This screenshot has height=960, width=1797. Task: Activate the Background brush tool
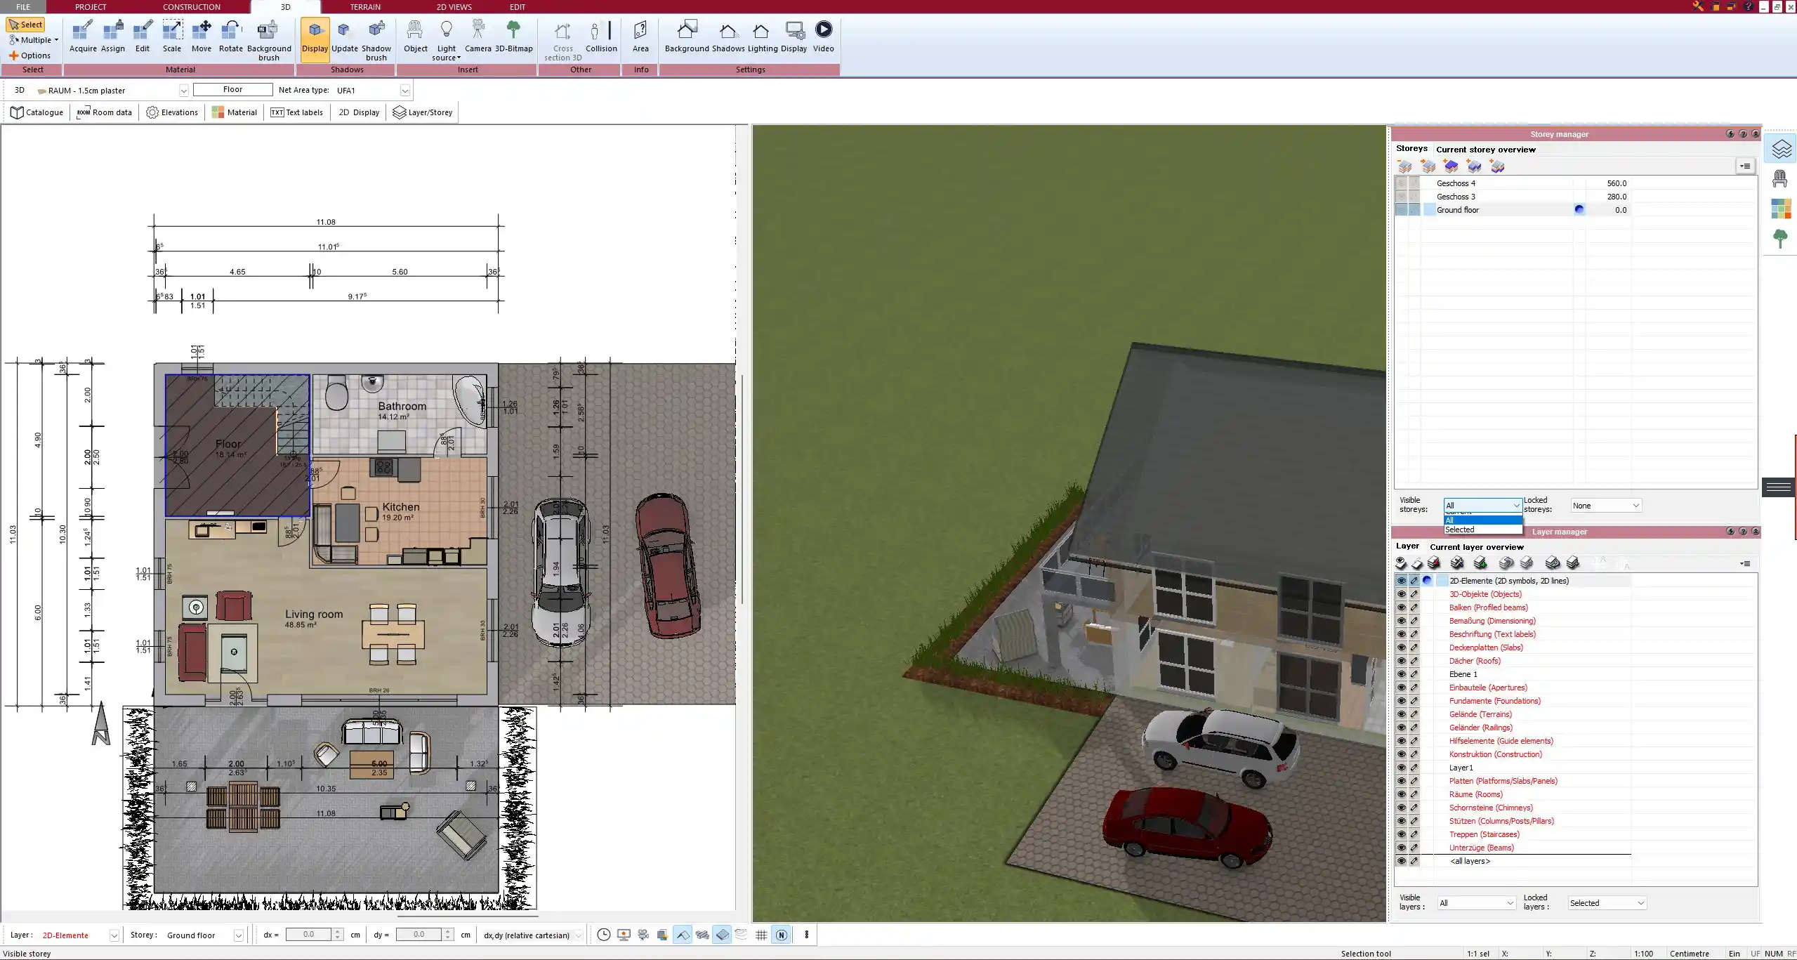(269, 41)
